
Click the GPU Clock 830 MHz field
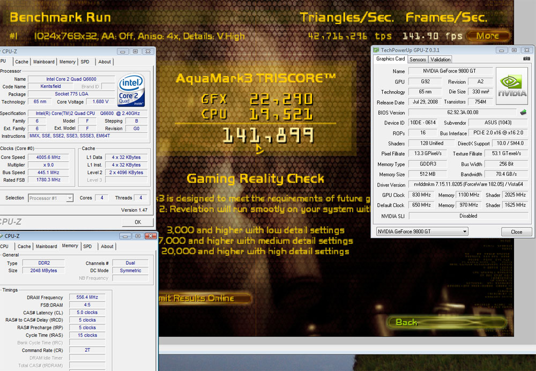coord(421,195)
